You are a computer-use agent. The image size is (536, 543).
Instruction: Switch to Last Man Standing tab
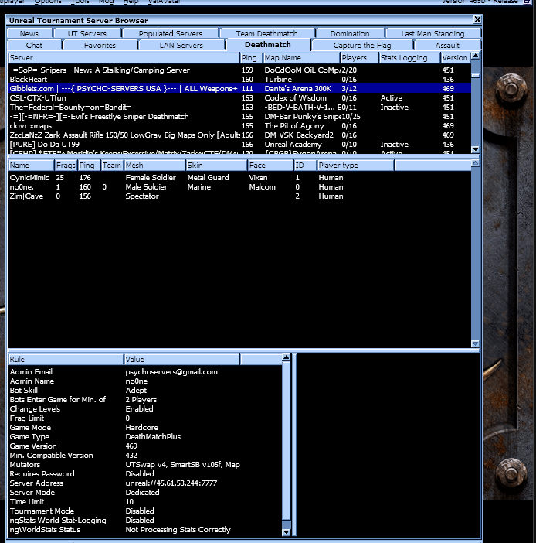(x=433, y=33)
